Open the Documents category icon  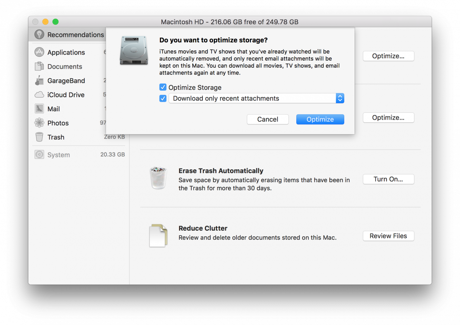[40, 66]
